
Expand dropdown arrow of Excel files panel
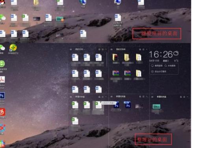tap(106, 97)
